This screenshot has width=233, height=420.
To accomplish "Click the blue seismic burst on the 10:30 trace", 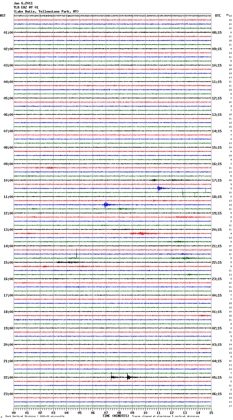I will coord(162,188).
